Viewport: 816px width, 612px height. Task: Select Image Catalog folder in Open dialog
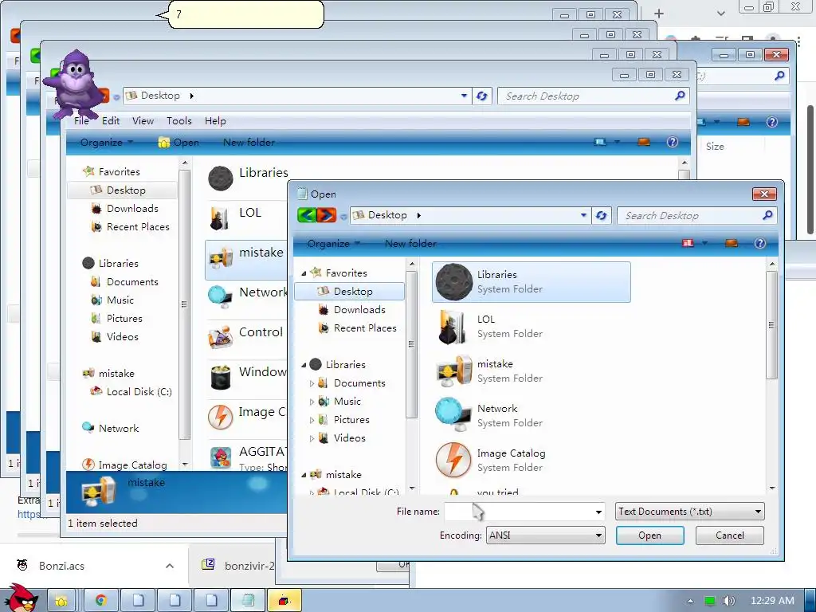pyautogui.click(x=532, y=461)
